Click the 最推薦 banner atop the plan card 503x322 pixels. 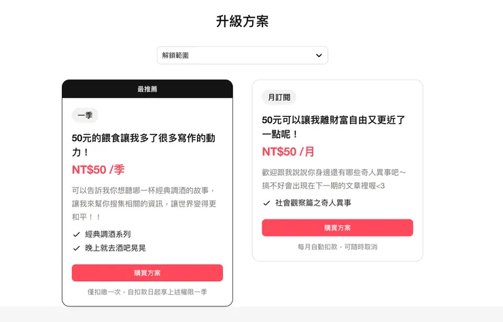coord(148,89)
